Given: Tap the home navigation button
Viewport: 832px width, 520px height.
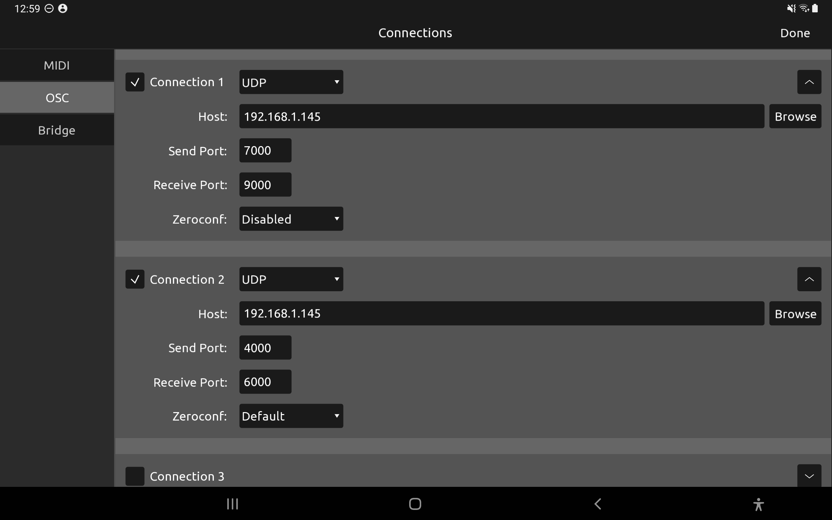Looking at the screenshot, I should click(414, 504).
